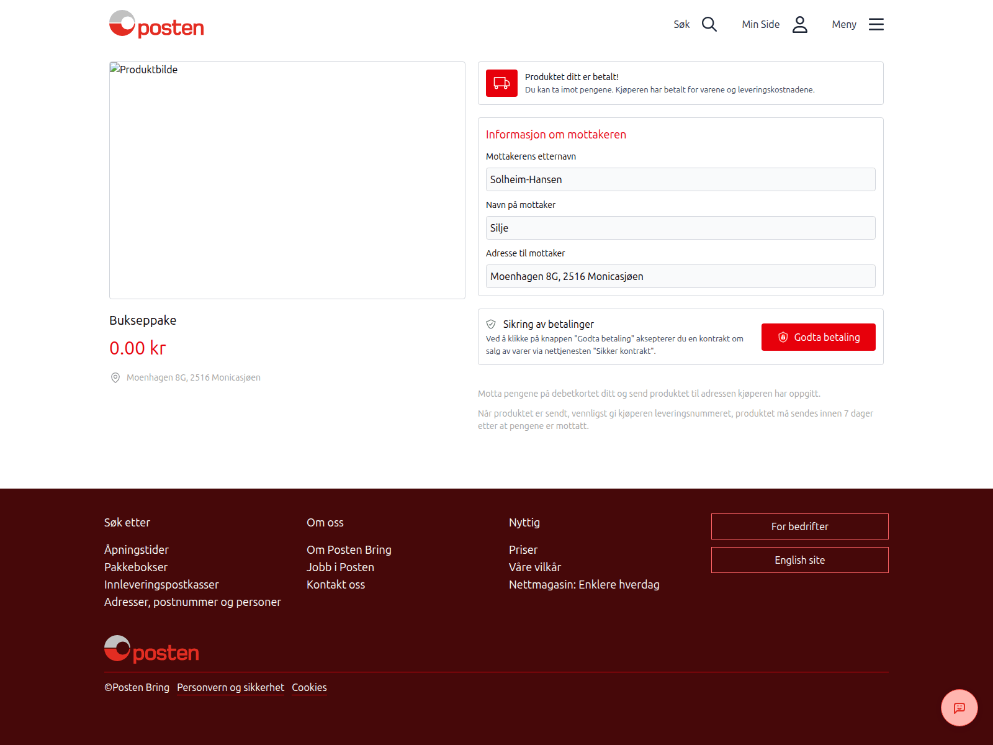Click the Om oss footer heading
Image resolution: width=993 pixels, height=745 pixels.
pyautogui.click(x=325, y=522)
